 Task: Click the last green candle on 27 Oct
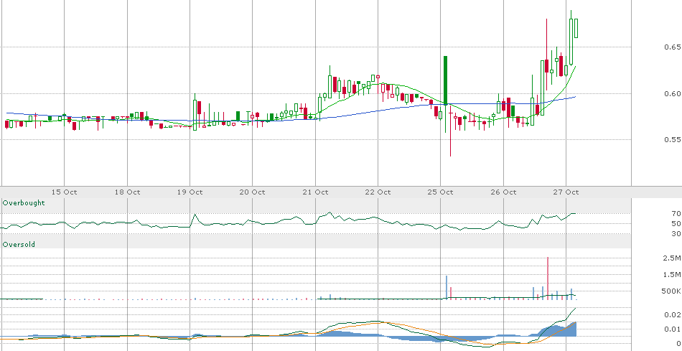point(576,28)
